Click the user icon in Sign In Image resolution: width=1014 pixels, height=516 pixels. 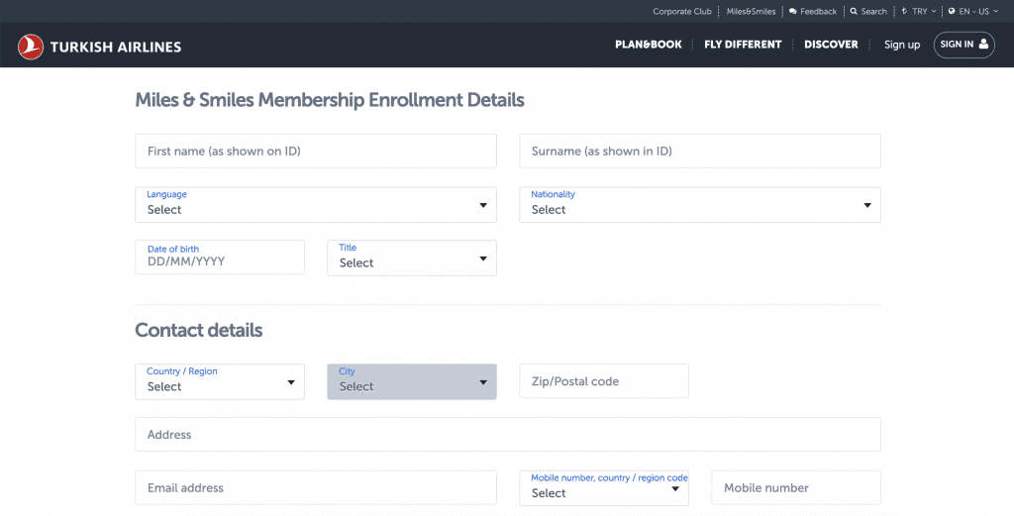point(983,44)
